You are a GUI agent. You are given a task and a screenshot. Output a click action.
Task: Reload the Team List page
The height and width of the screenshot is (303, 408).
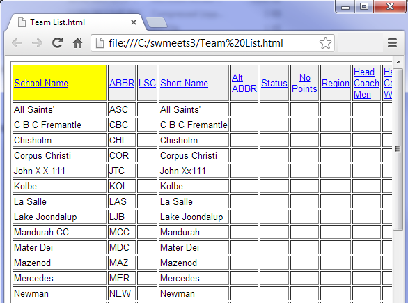click(x=57, y=43)
